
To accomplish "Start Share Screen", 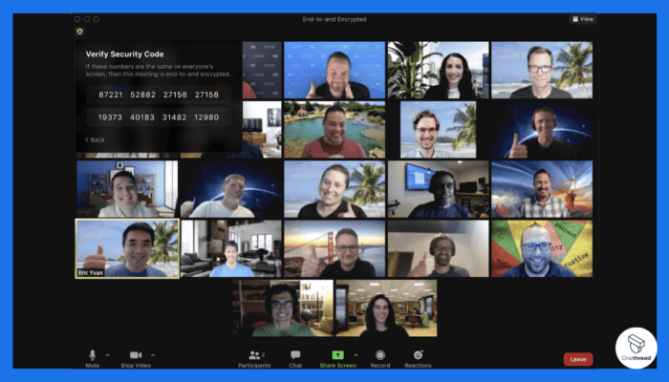I will coord(337,356).
